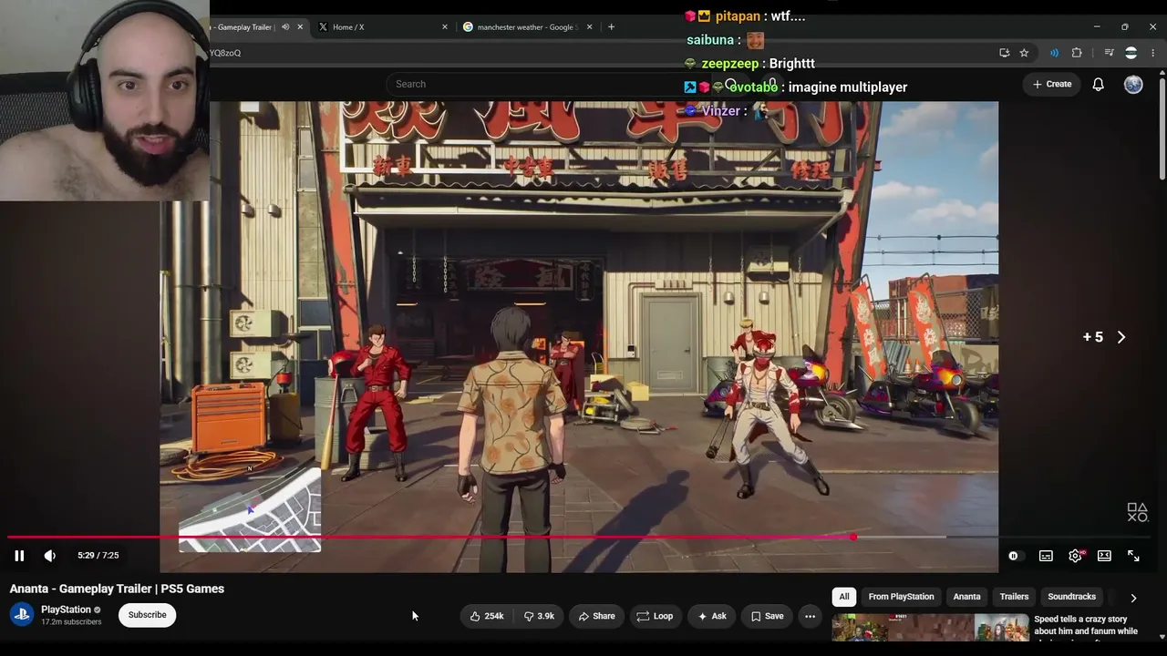
Task: Open the Share dialog
Action: [596, 616]
